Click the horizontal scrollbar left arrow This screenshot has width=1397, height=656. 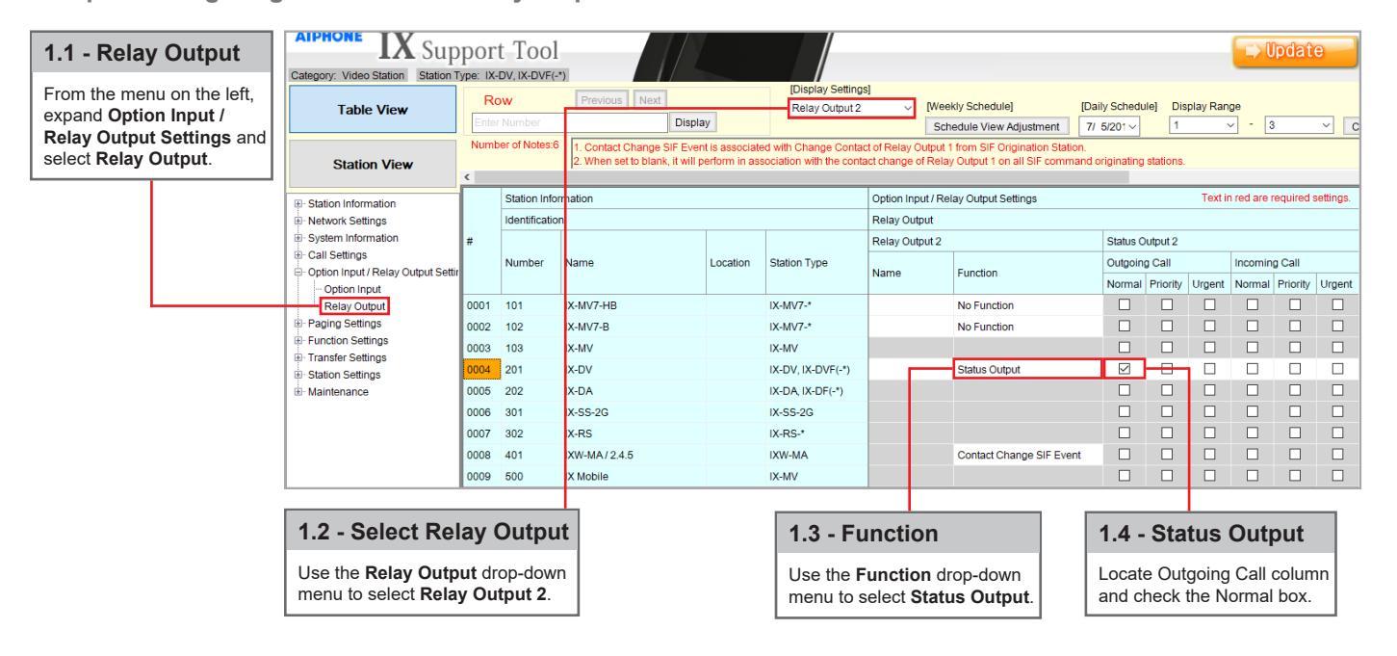[469, 176]
